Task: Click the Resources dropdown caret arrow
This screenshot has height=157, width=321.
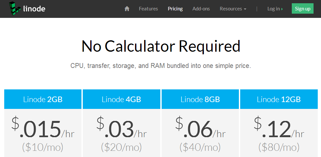Action: [x=245, y=9]
